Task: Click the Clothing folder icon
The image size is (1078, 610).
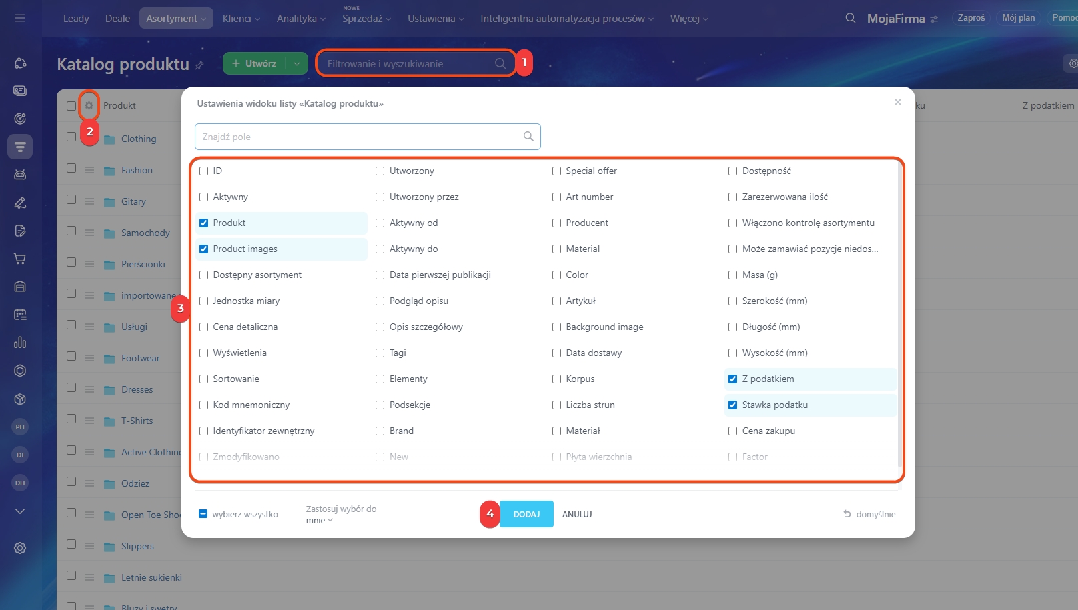Action: (110, 139)
